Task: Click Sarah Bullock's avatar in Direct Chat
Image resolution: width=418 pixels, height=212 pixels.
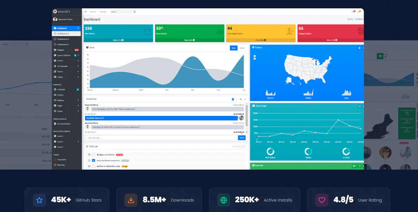Action: [241, 118]
